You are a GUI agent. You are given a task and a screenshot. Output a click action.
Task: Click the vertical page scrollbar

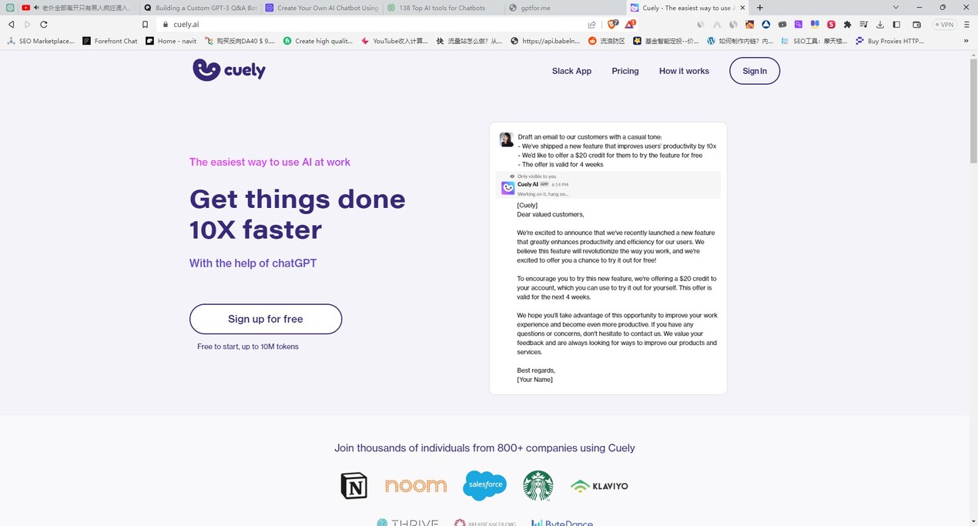(973, 231)
